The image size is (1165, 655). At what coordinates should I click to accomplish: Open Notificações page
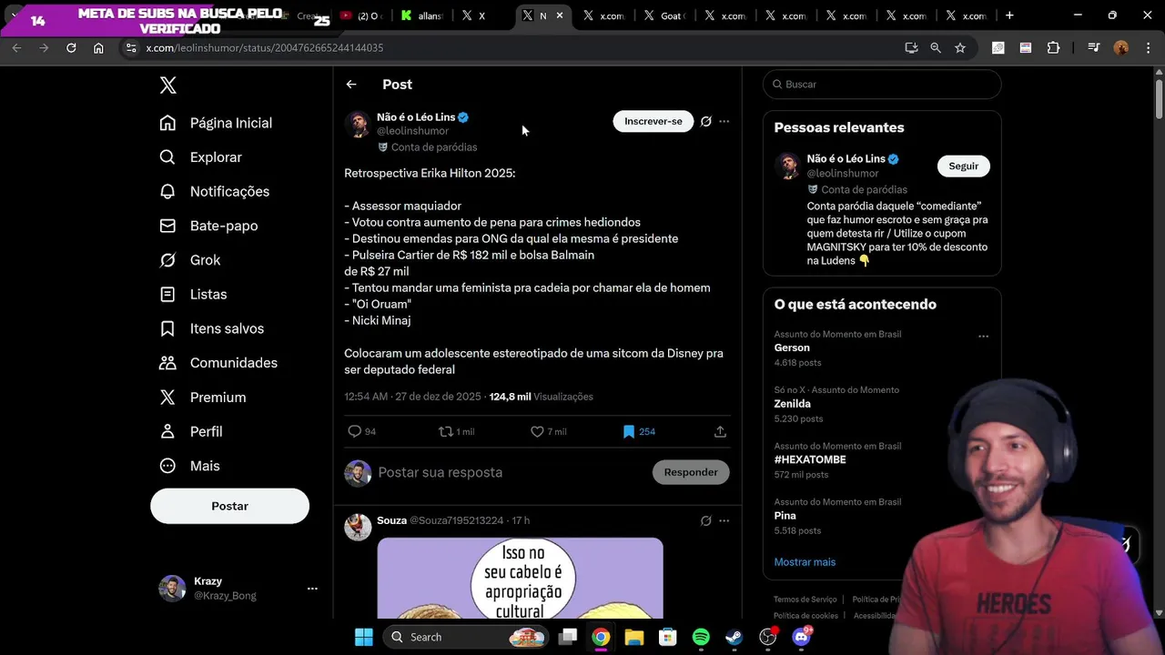click(214, 191)
